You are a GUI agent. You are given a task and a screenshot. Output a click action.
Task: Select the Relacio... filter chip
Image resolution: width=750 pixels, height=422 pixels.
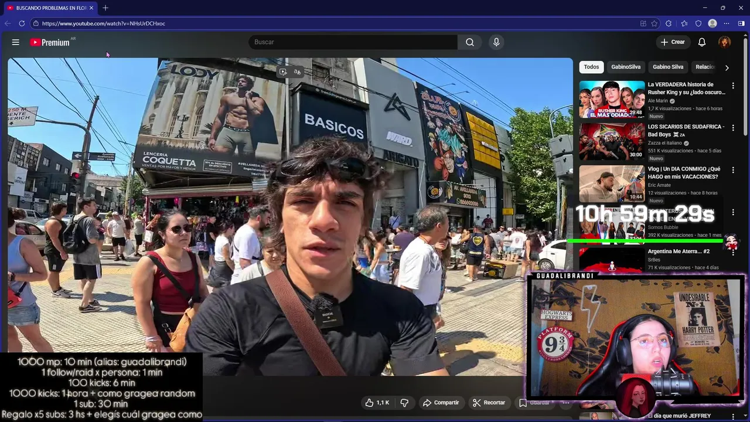click(x=705, y=67)
